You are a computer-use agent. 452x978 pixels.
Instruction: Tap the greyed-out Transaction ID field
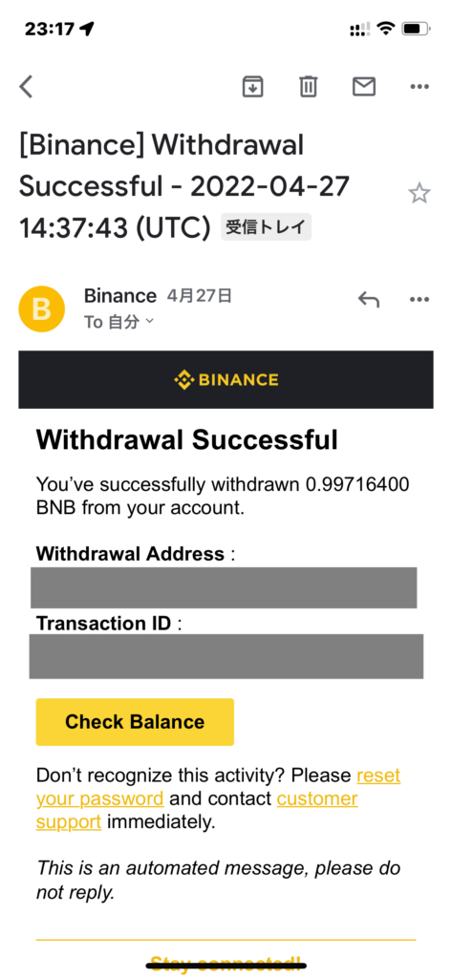[226, 656]
